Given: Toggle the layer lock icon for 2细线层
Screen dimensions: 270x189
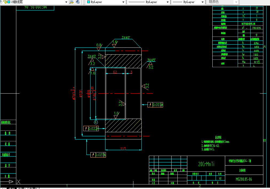Looking at the screenshot, I should [5, 2].
